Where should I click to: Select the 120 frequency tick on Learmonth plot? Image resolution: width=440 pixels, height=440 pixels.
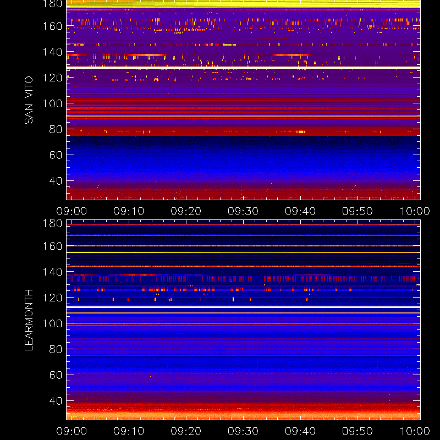pyautogui.click(x=52, y=298)
